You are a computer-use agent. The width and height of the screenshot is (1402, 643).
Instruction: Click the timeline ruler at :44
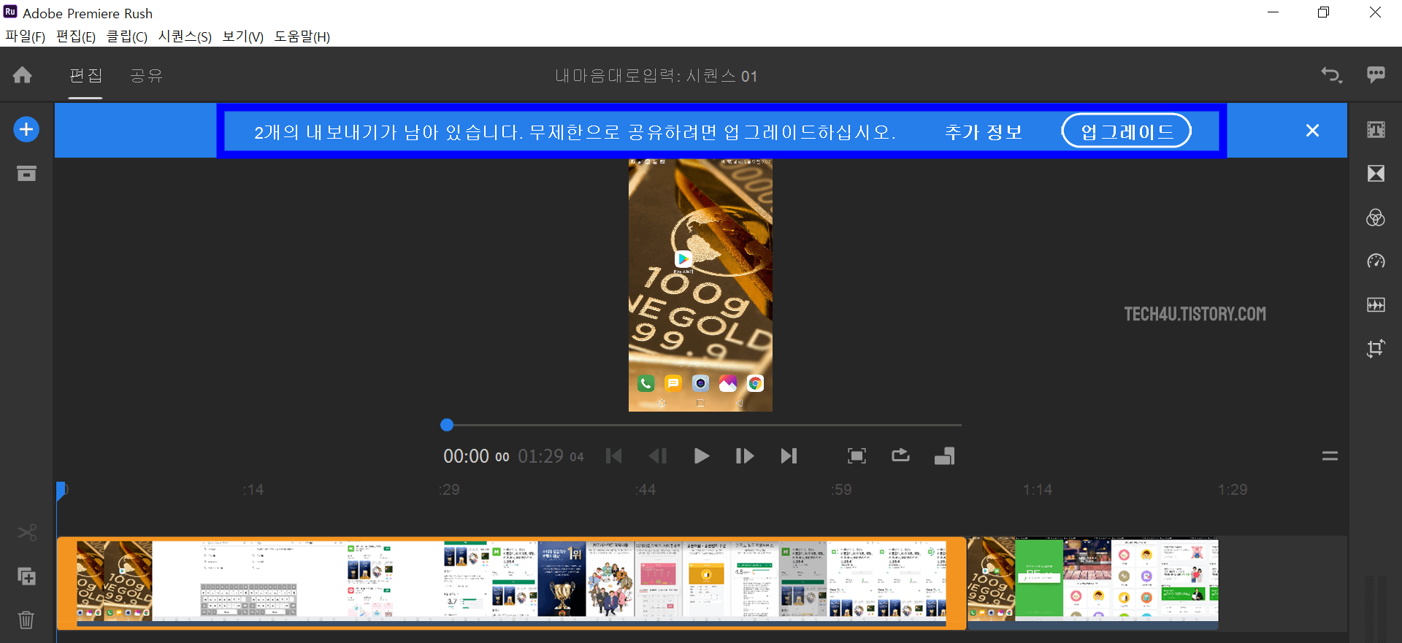tap(645, 490)
